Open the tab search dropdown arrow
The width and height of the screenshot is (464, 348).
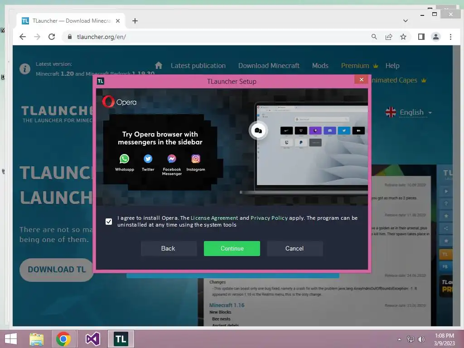pos(406,21)
